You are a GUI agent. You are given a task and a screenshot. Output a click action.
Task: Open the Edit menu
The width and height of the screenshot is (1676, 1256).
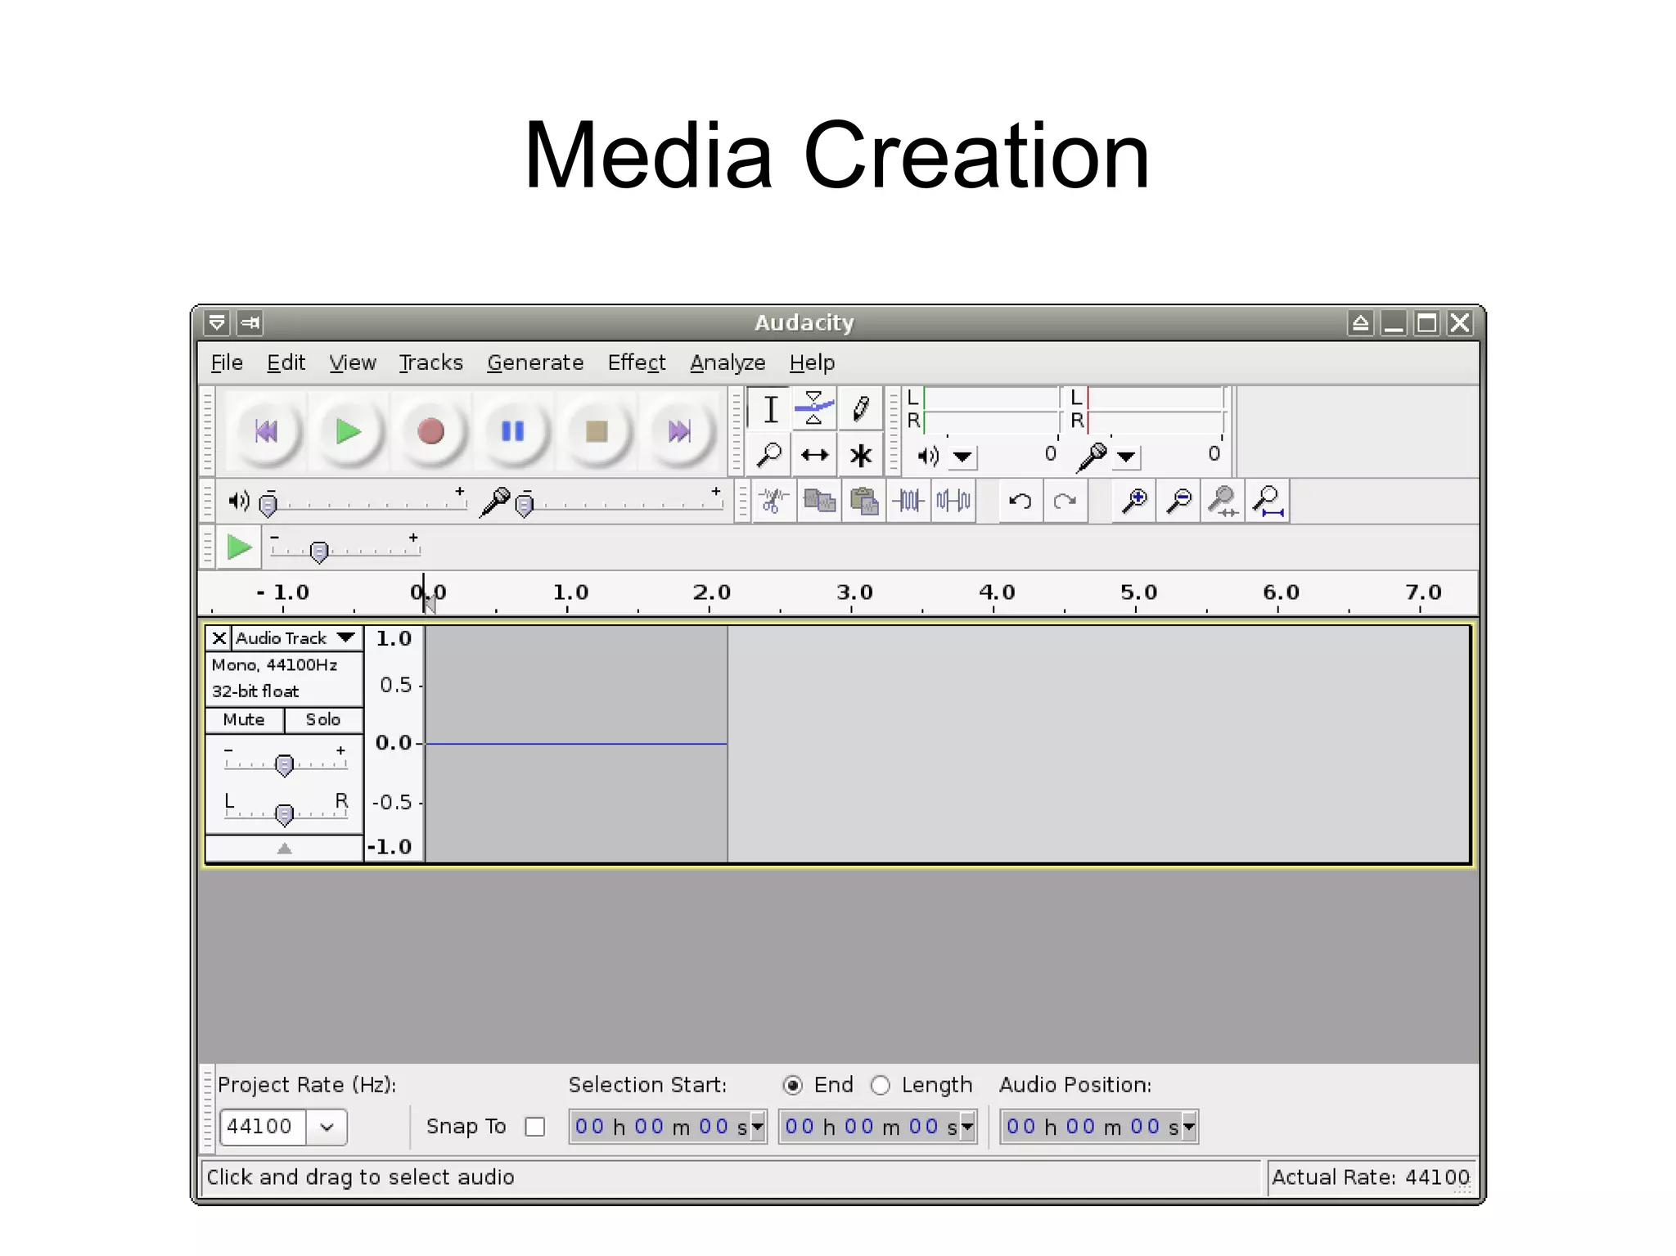[x=286, y=362]
